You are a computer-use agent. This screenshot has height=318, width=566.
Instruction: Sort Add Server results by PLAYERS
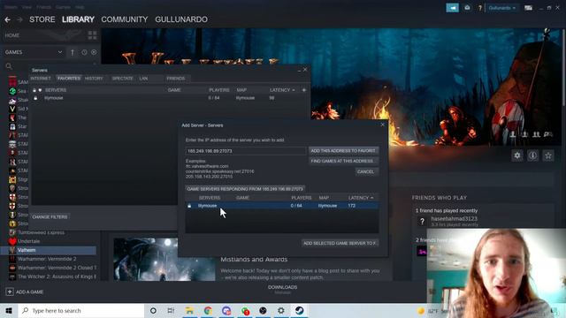[x=302, y=198]
